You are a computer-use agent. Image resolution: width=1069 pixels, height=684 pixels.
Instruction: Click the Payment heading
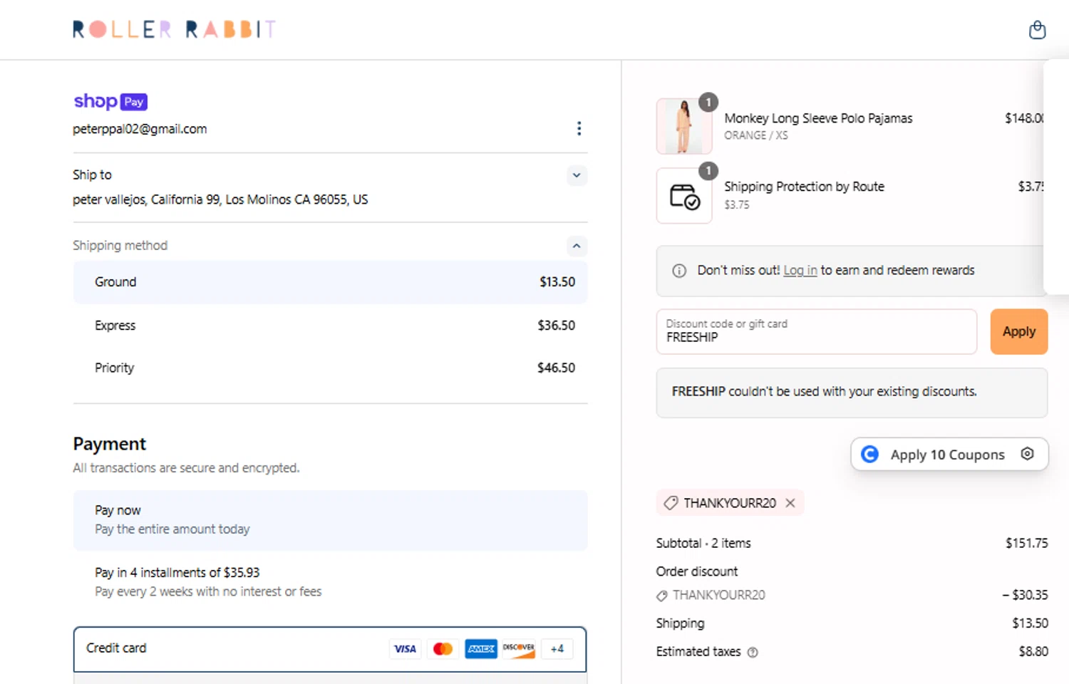pos(109,444)
